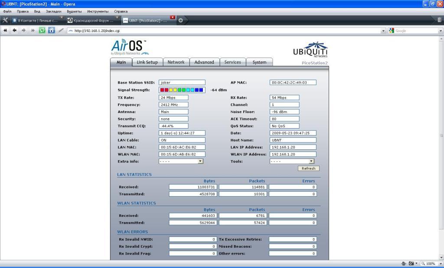Go forward with the Forward arrow
This screenshot has height=268, width=444.
(23, 30)
